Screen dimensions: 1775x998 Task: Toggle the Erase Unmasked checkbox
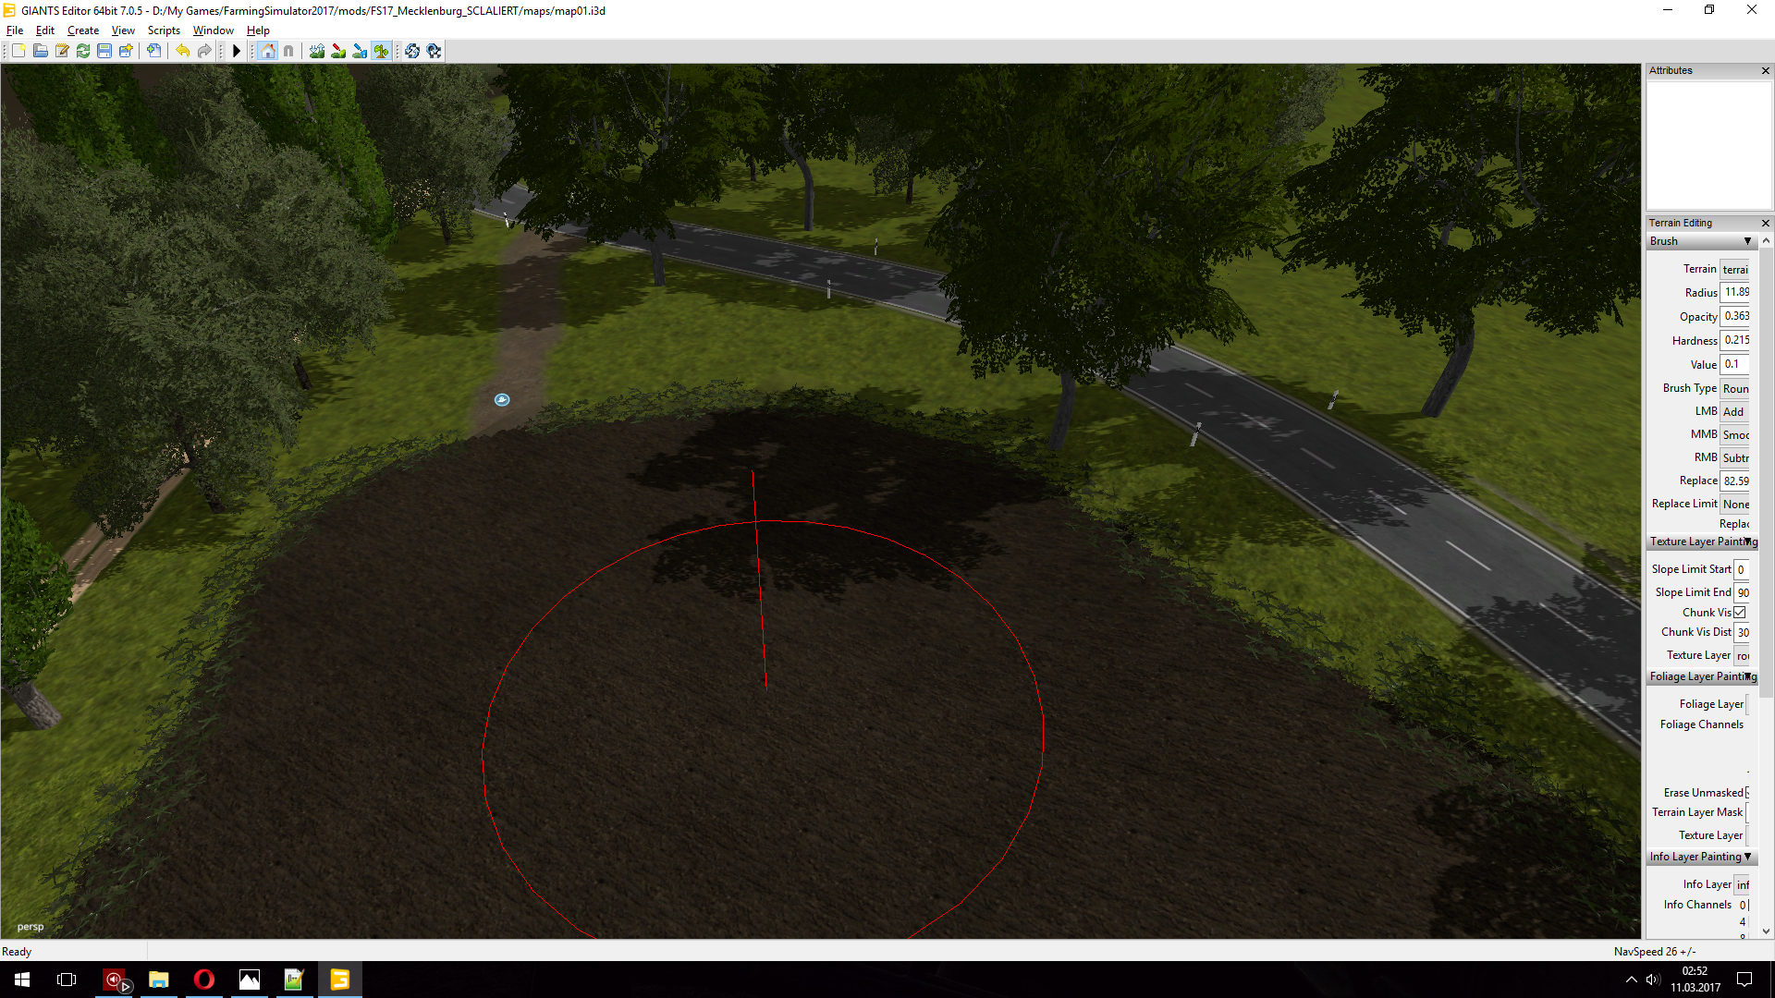(1748, 793)
